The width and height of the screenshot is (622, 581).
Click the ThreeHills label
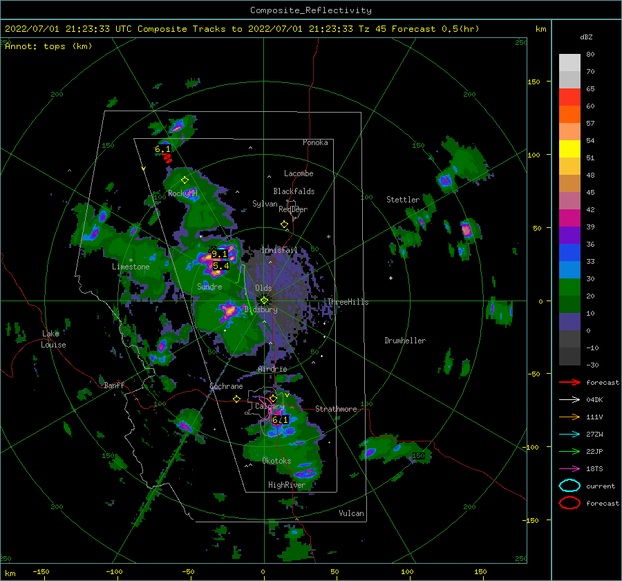pos(348,302)
